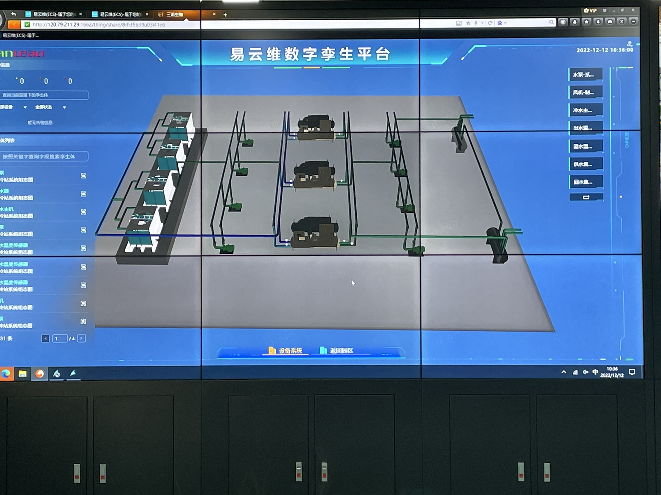Image resolution: width=661 pixels, height=495 pixels.
Task: Open the notification center in system tray
Action: (632, 372)
